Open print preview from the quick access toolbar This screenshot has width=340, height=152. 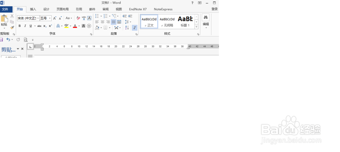26,40
